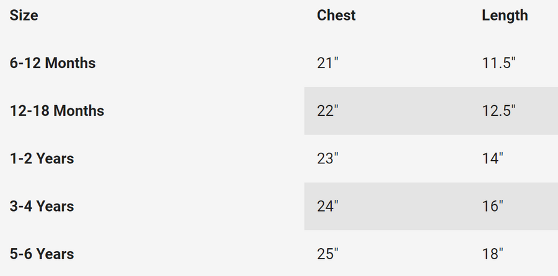Click the 21" chest measurement
Viewport: 558px width, 276px height.
(327, 63)
